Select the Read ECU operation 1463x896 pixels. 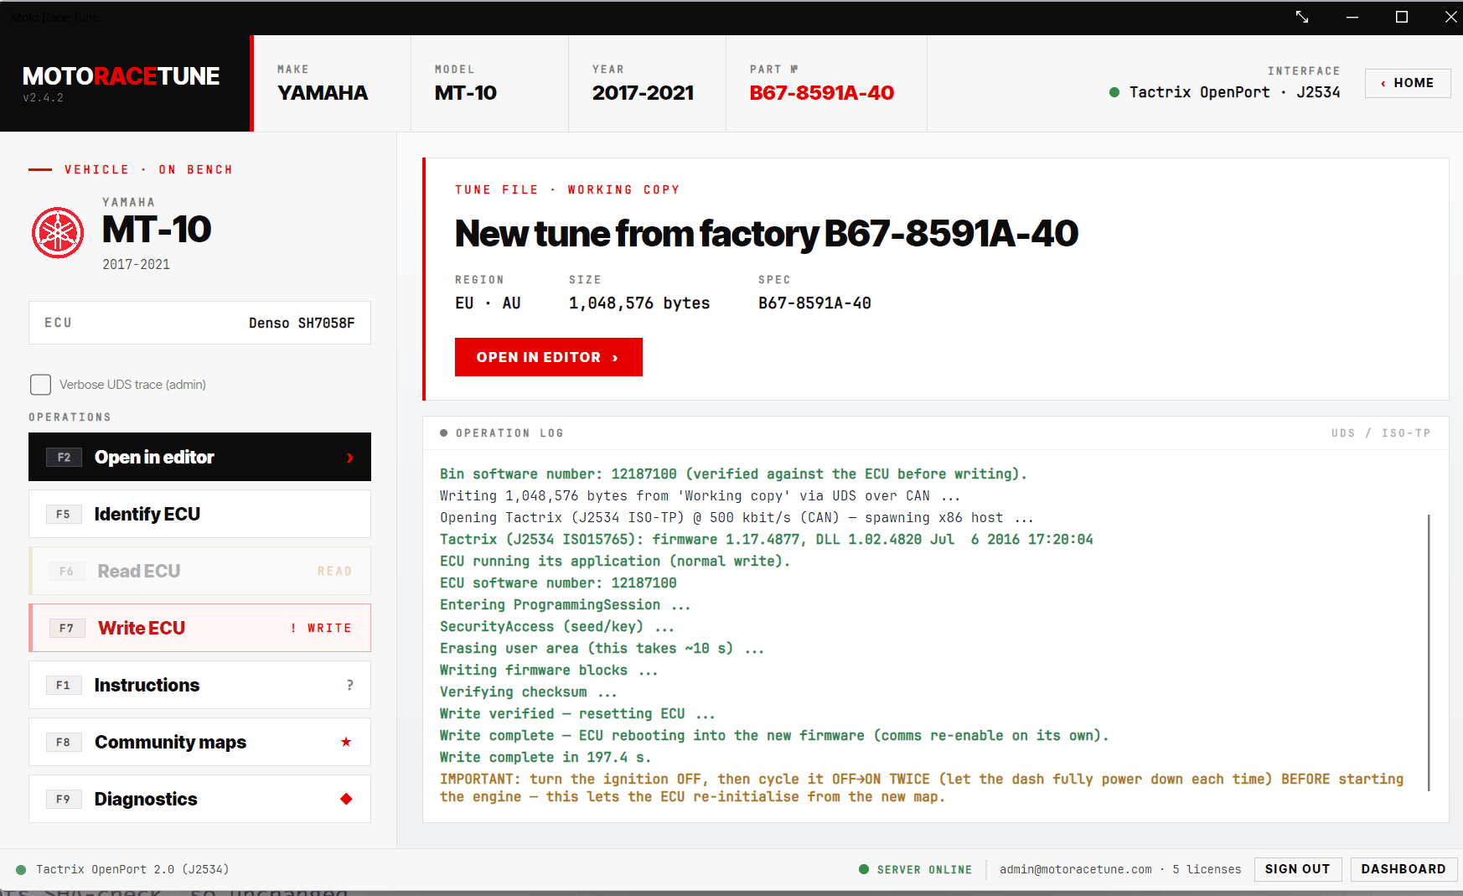[x=199, y=571]
